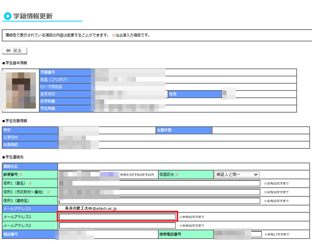The width and height of the screenshot is (312, 244).
Task: Click the 性別 label cell
Action: (x=194, y=94)
